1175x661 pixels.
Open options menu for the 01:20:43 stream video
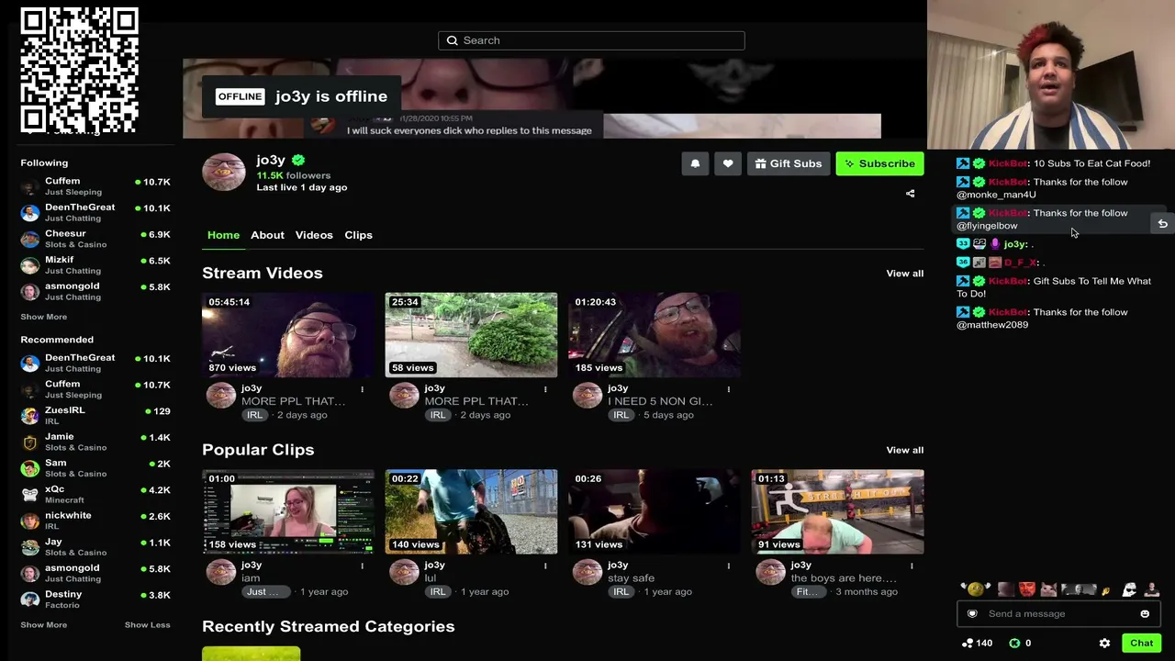coord(729,389)
